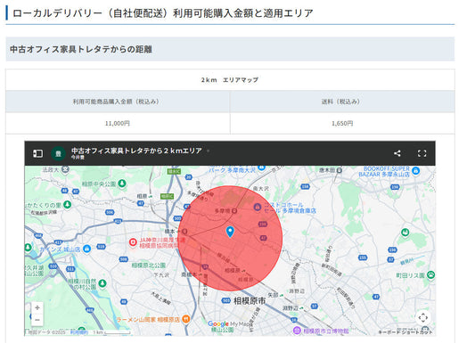475x343 pixels.
Task: Click the 矢部 station label
Action: [273, 295]
